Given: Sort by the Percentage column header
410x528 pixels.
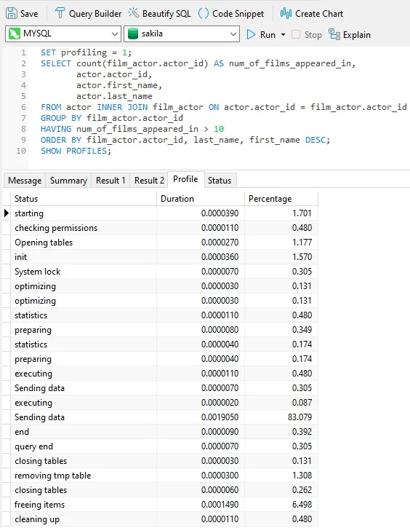Looking at the screenshot, I should pyautogui.click(x=281, y=199).
